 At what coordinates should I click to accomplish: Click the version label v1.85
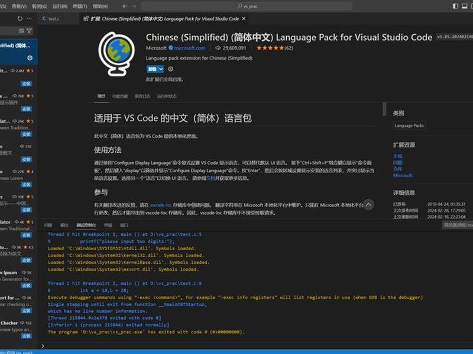(x=455, y=37)
